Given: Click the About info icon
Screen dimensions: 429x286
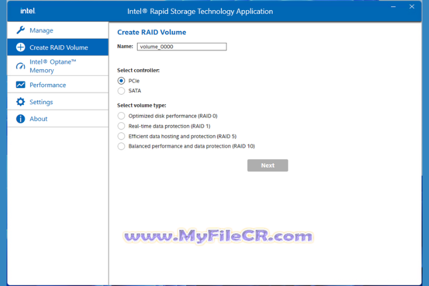Looking at the screenshot, I should [20, 119].
